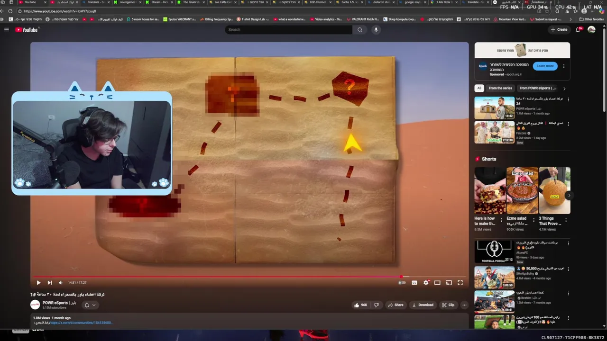Screen dimensions: 607x341
Task: Open the 2:12:30 Falcons video thumbnail
Action: pos(495,132)
